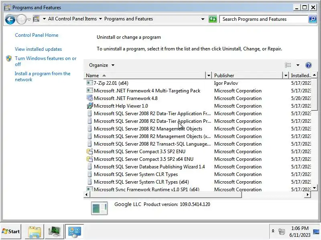
Task: Click icon of SQL Server Transact-SQL Language...
Action: coord(89,144)
